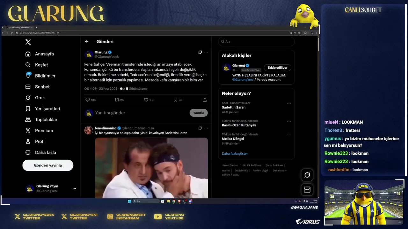The height and width of the screenshot is (229, 408).
Task: Open Hizmet Şartları footer link
Action: [230, 165]
